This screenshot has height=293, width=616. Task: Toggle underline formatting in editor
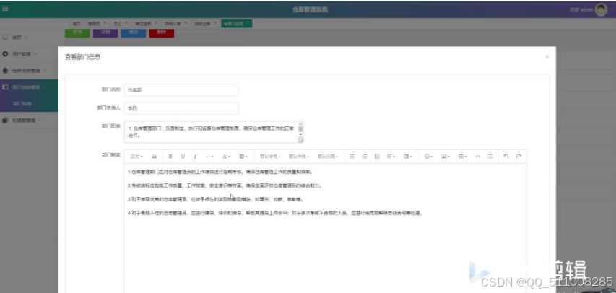(183, 157)
